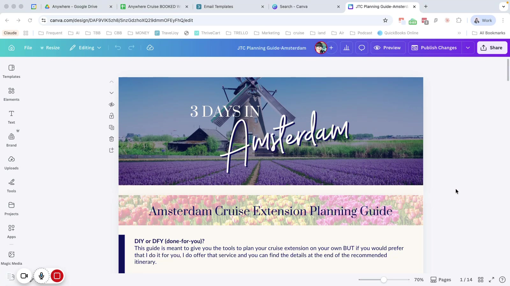Click the Preview button
The height and width of the screenshot is (286, 510).
click(x=388, y=48)
